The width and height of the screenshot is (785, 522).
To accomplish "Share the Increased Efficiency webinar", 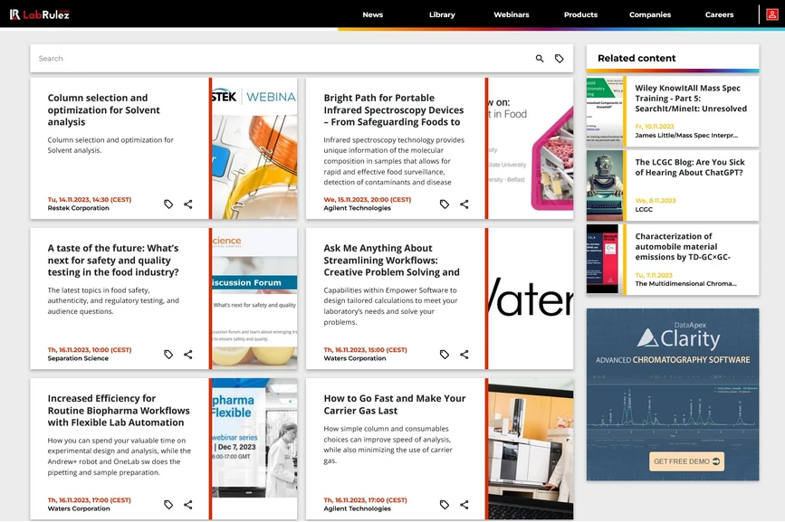I will coord(188,505).
